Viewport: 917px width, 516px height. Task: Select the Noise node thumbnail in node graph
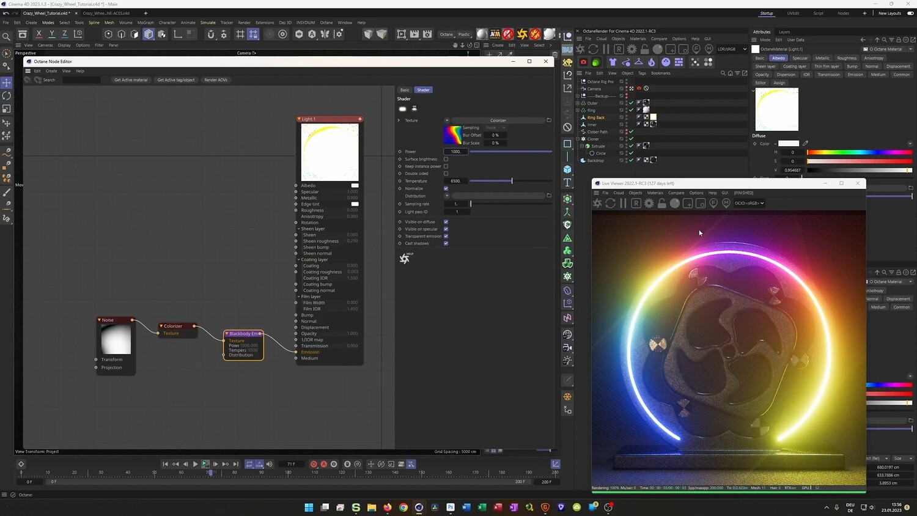point(115,339)
